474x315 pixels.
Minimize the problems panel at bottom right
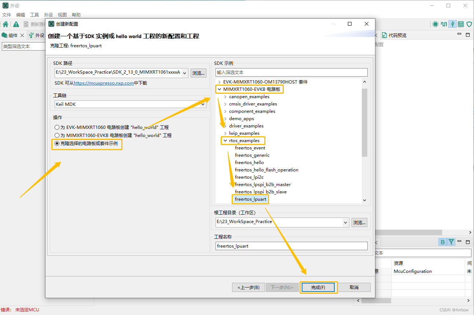pos(459,241)
